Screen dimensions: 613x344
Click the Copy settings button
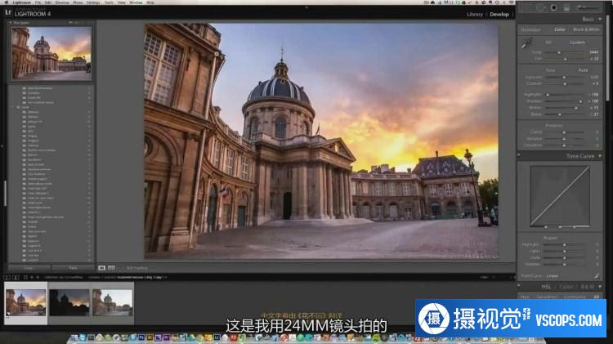[x=29, y=268]
